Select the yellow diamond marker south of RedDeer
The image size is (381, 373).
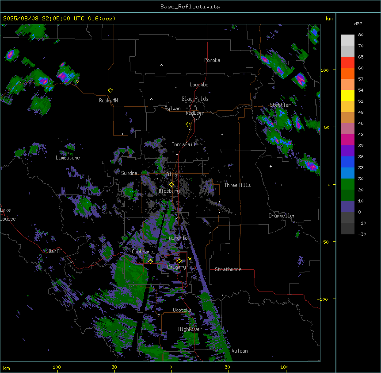(x=188, y=124)
